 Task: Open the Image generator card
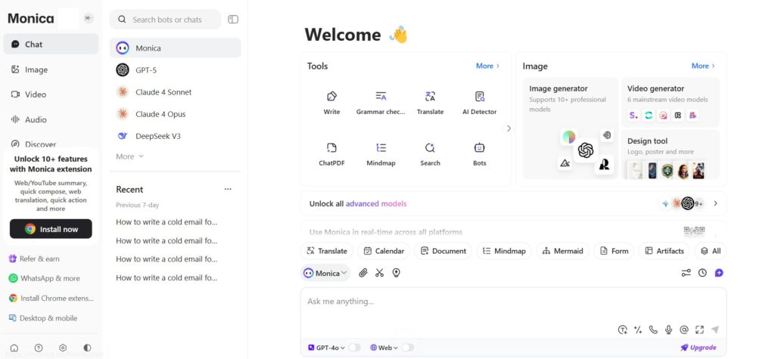click(571, 128)
